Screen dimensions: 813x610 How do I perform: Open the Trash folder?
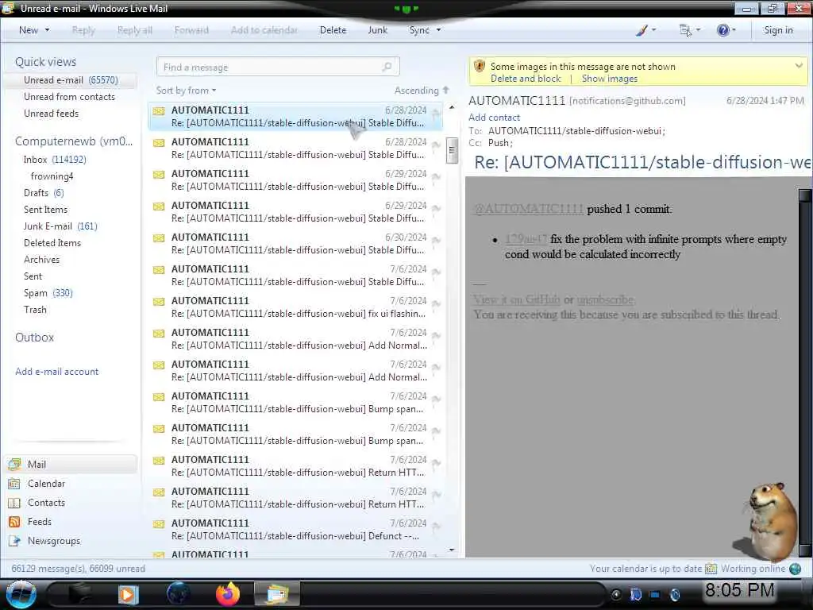pos(35,310)
